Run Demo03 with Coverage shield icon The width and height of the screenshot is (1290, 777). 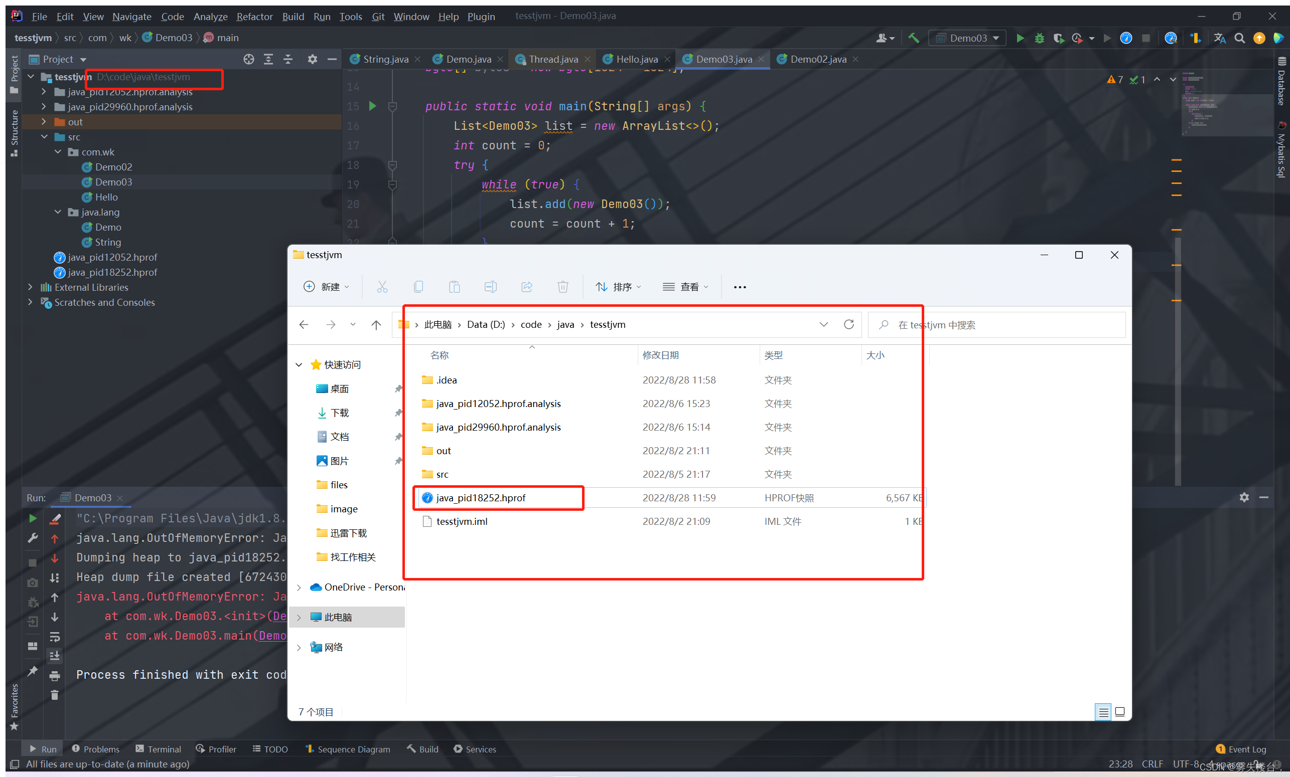1059,38
